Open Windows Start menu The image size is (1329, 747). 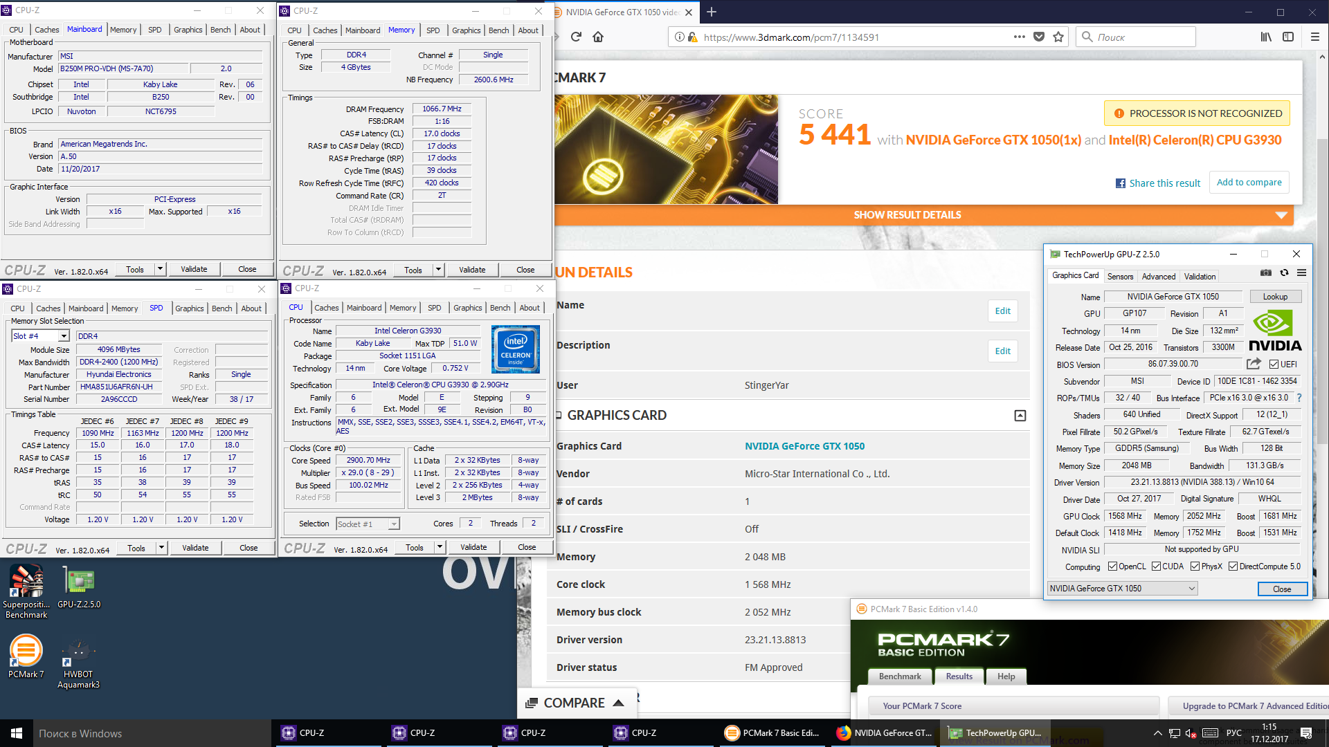tap(17, 733)
